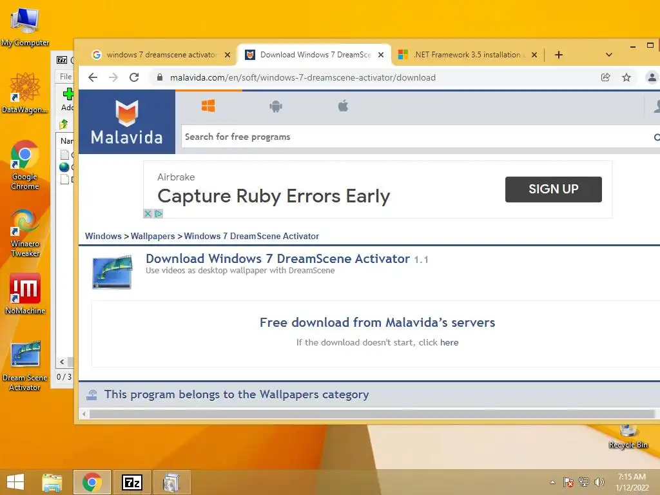
Task: Select Download Windows 7 DreamScene tab
Action: [x=315, y=55]
